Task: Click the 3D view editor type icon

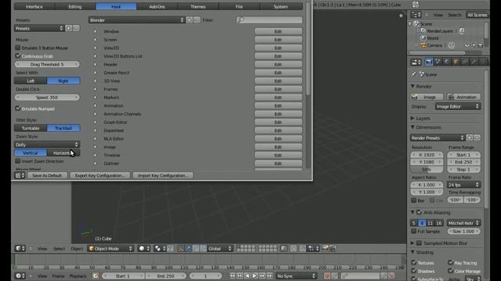Action: click(20, 248)
